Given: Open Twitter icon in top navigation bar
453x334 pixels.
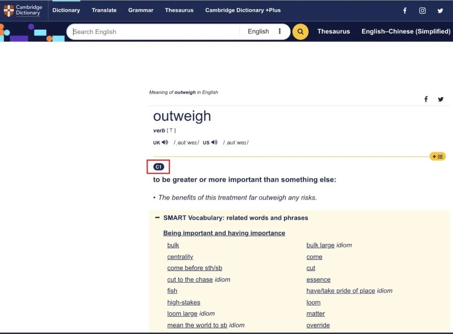Looking at the screenshot, I should [440, 11].
